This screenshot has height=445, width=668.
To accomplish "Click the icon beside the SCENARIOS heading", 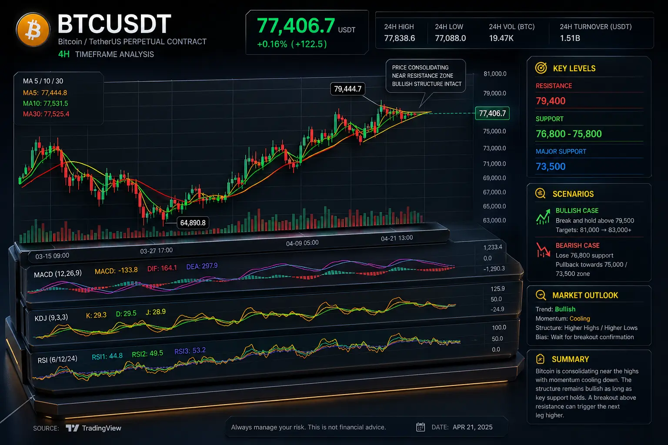I will tap(540, 194).
